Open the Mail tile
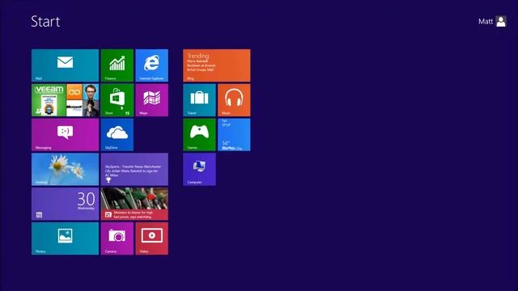This screenshot has width=518, height=291. tap(65, 65)
